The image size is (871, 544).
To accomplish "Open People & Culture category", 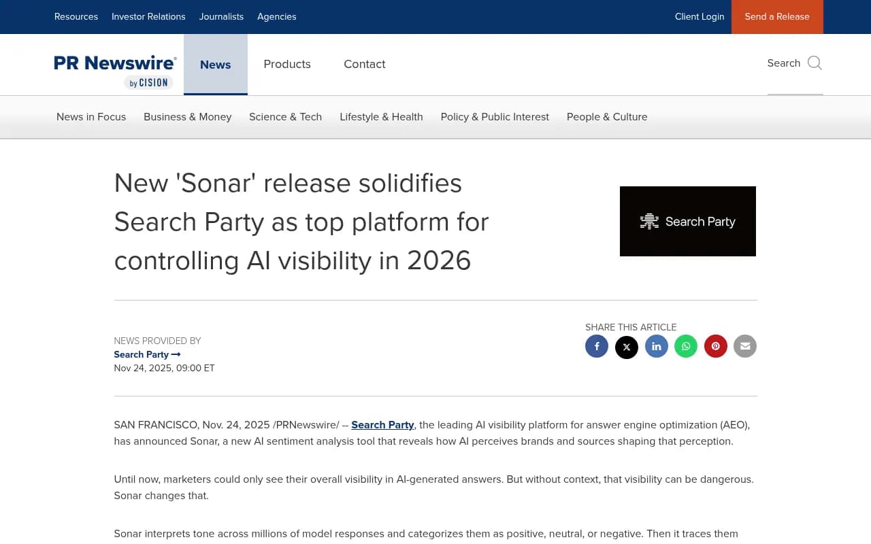I will click(x=607, y=117).
